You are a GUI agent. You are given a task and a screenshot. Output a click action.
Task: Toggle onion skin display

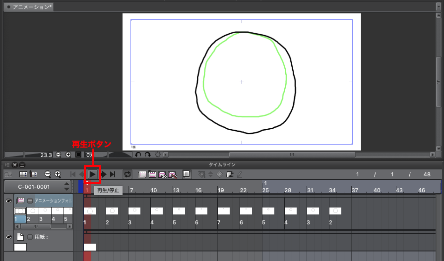[x=187, y=174]
